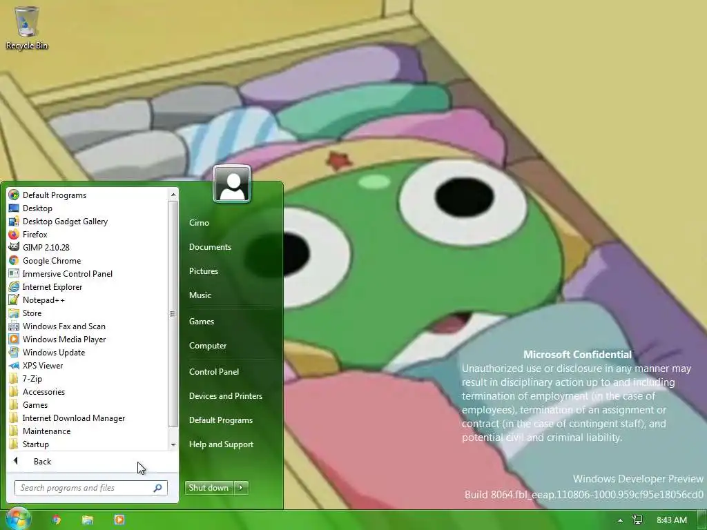Open XPS Viewer icon
The width and height of the screenshot is (707, 530).
click(x=14, y=366)
